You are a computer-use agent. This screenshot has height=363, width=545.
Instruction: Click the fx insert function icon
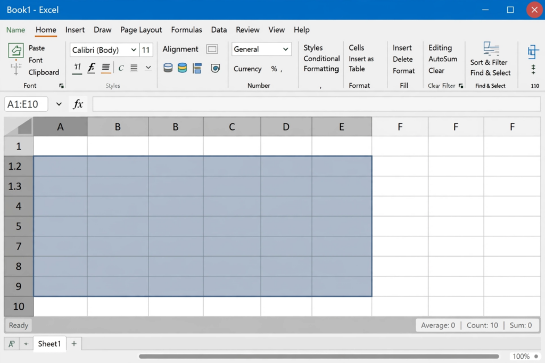tap(78, 104)
